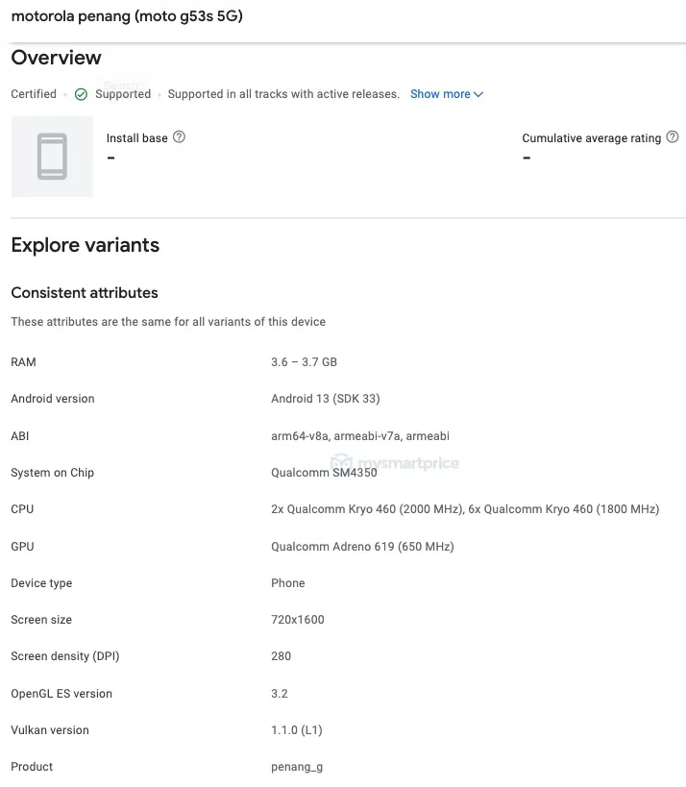The height and width of the screenshot is (787, 686).
Task: Click the help icon beside Install base
Action: [179, 137]
